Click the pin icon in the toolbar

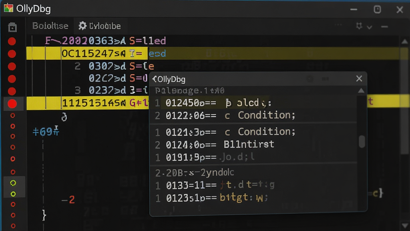pos(359,26)
